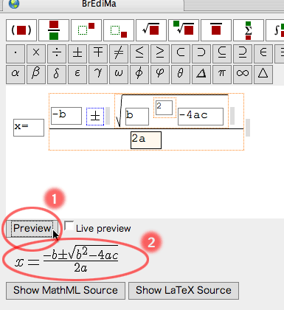284x310 pixels.
Task: Insert the Greek letter alpha
Action: 15,75
